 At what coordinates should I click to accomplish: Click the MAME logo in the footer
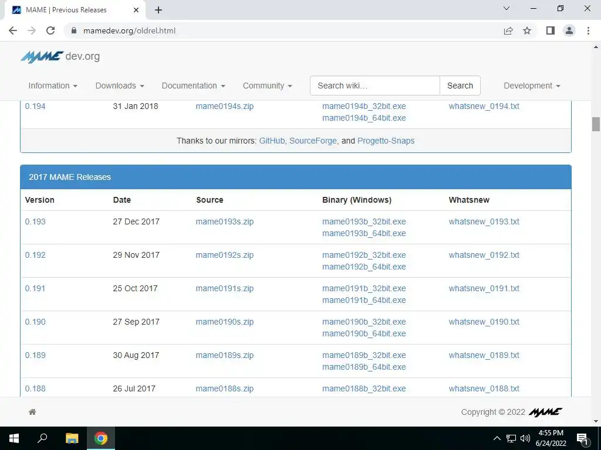545,412
